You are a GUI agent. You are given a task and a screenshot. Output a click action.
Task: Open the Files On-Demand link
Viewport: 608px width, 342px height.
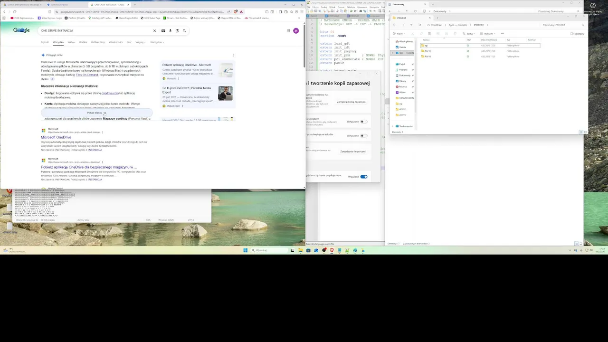click(87, 75)
